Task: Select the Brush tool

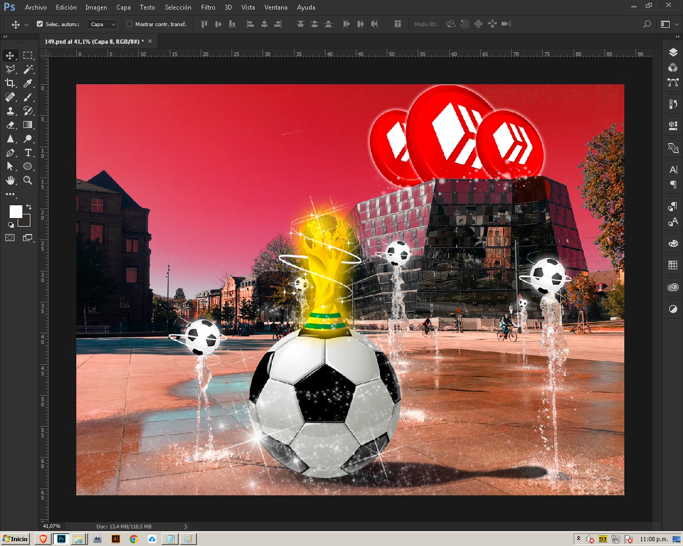Action: point(28,97)
